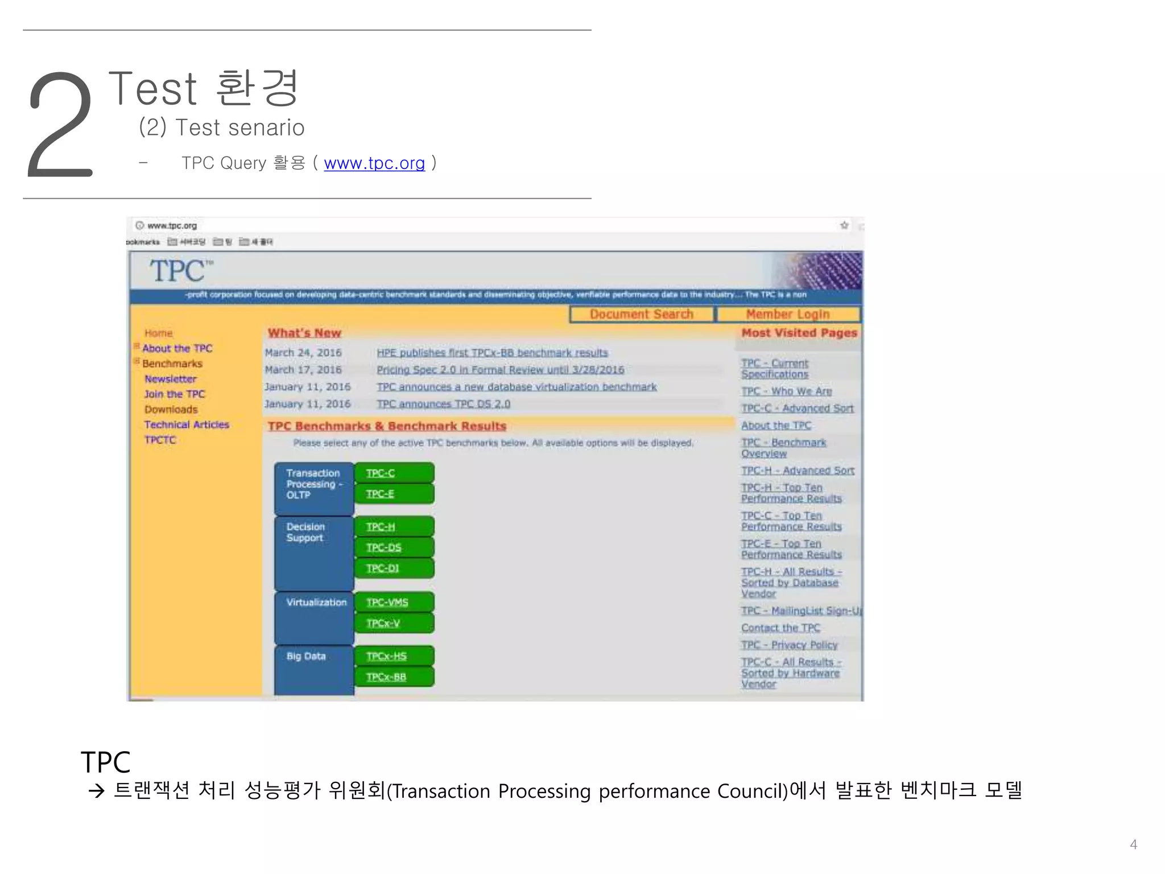Open TPC-C - Top Ten Performance Results
The width and height of the screenshot is (1165, 874).
[x=791, y=521]
